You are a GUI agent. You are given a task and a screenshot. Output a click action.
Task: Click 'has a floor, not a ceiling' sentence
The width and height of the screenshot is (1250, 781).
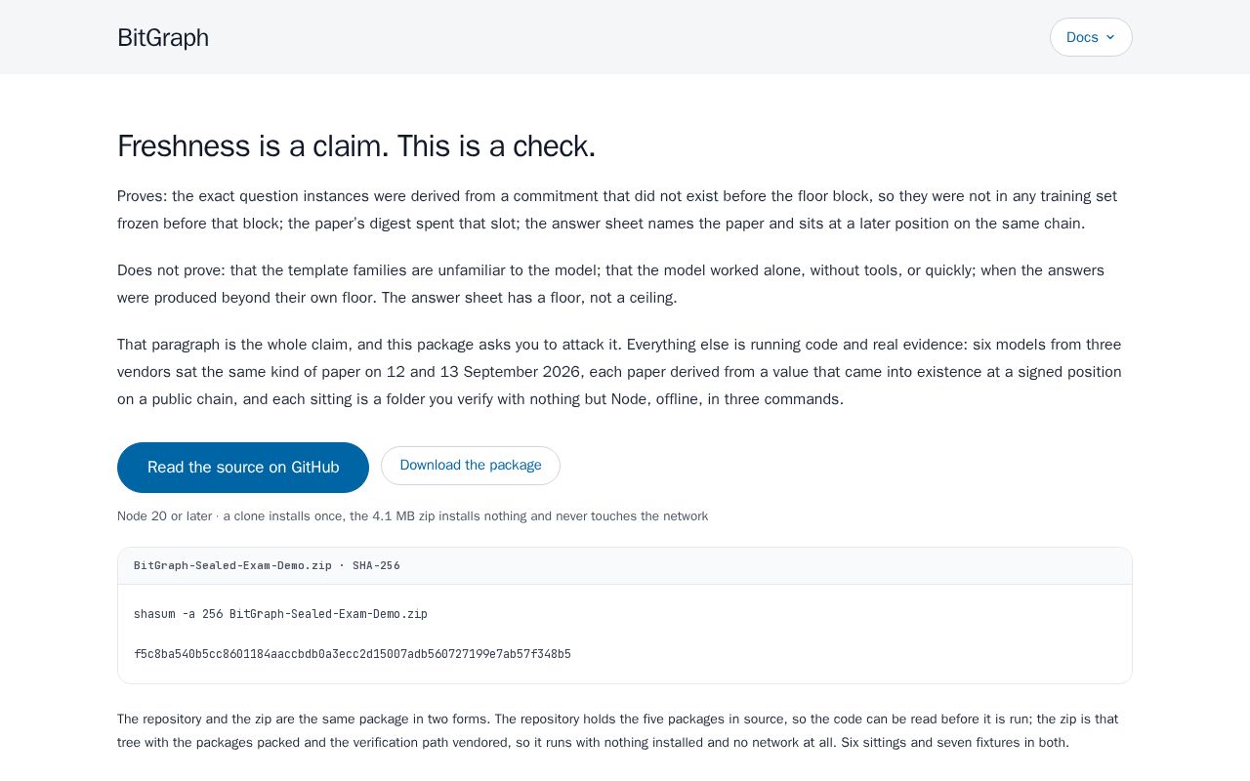529,298
